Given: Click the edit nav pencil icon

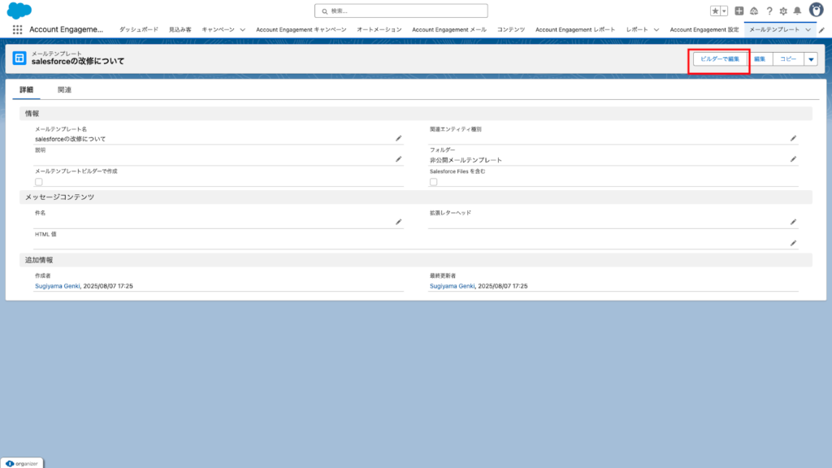Looking at the screenshot, I should pos(822,30).
